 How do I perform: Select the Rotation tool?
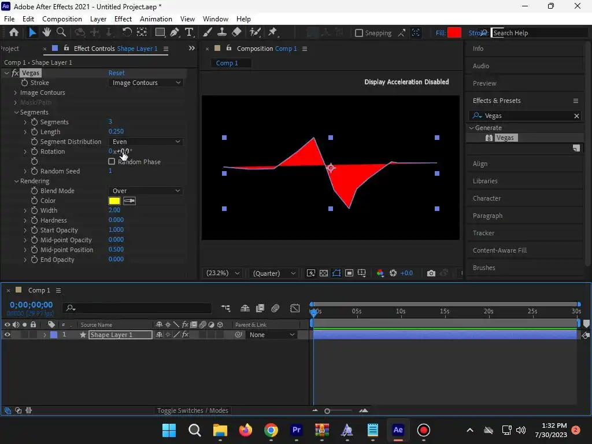point(127,32)
